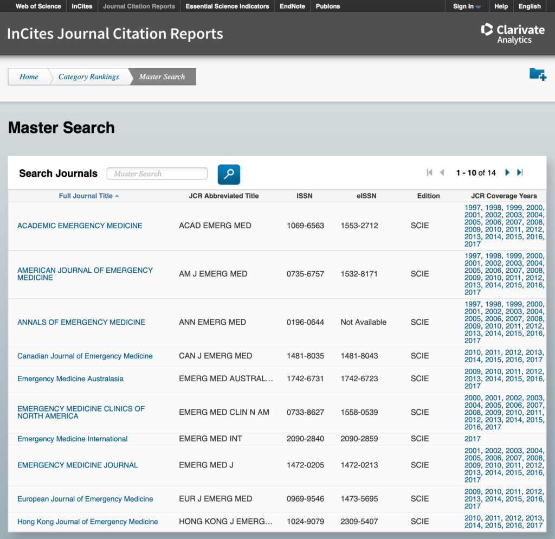Click 2017 year for Emergency Medicine International

(473, 439)
